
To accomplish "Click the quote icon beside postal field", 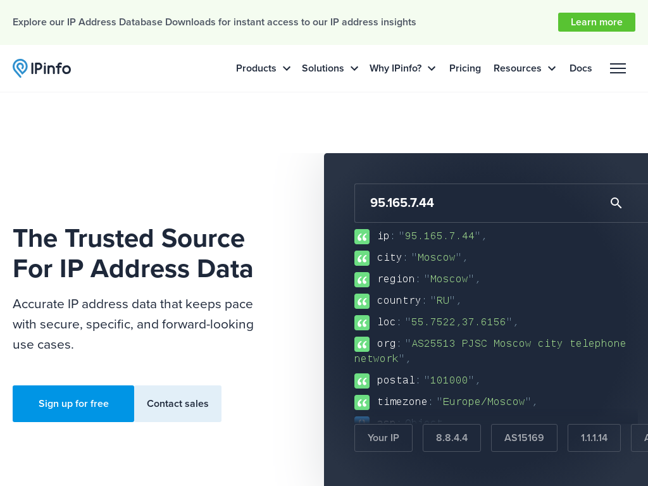I will (x=361, y=381).
